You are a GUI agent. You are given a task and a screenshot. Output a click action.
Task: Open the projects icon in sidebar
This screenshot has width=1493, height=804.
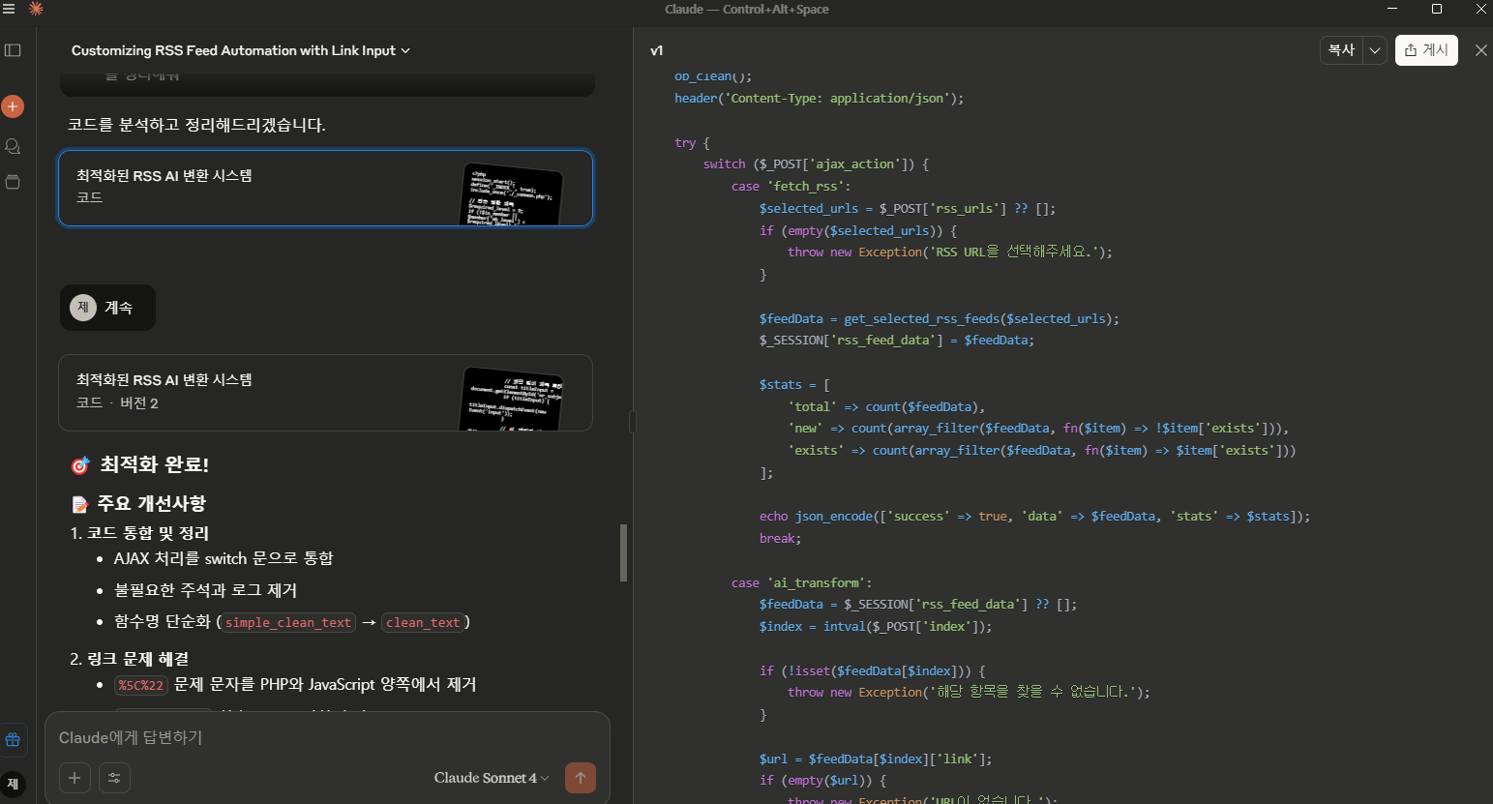[13, 182]
